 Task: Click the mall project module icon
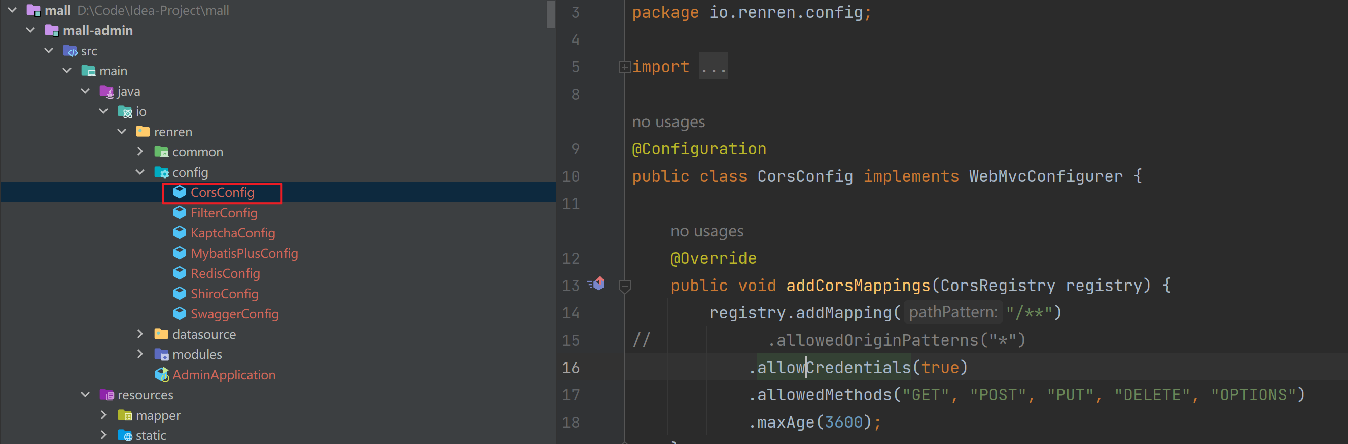coord(33,11)
